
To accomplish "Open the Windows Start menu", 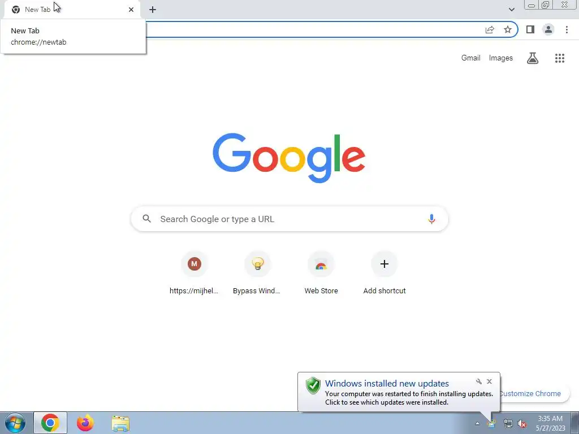I will 15,423.
